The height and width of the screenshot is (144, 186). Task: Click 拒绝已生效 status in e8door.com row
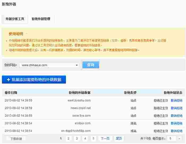(161, 123)
